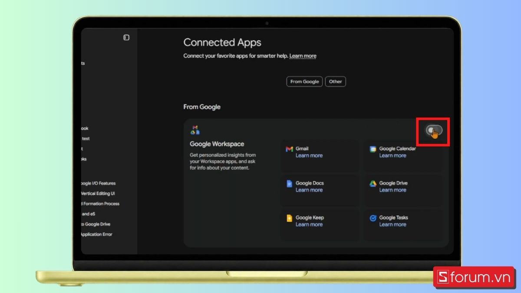Open the I/O Features chat in sidebar
The width and height of the screenshot is (521, 293).
pos(99,184)
